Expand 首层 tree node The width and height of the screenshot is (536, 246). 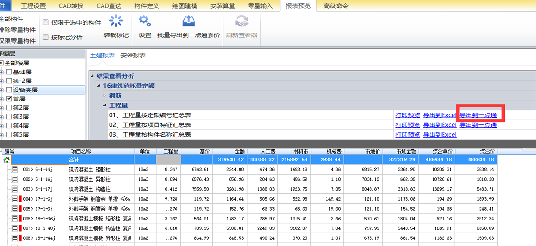click(2, 99)
